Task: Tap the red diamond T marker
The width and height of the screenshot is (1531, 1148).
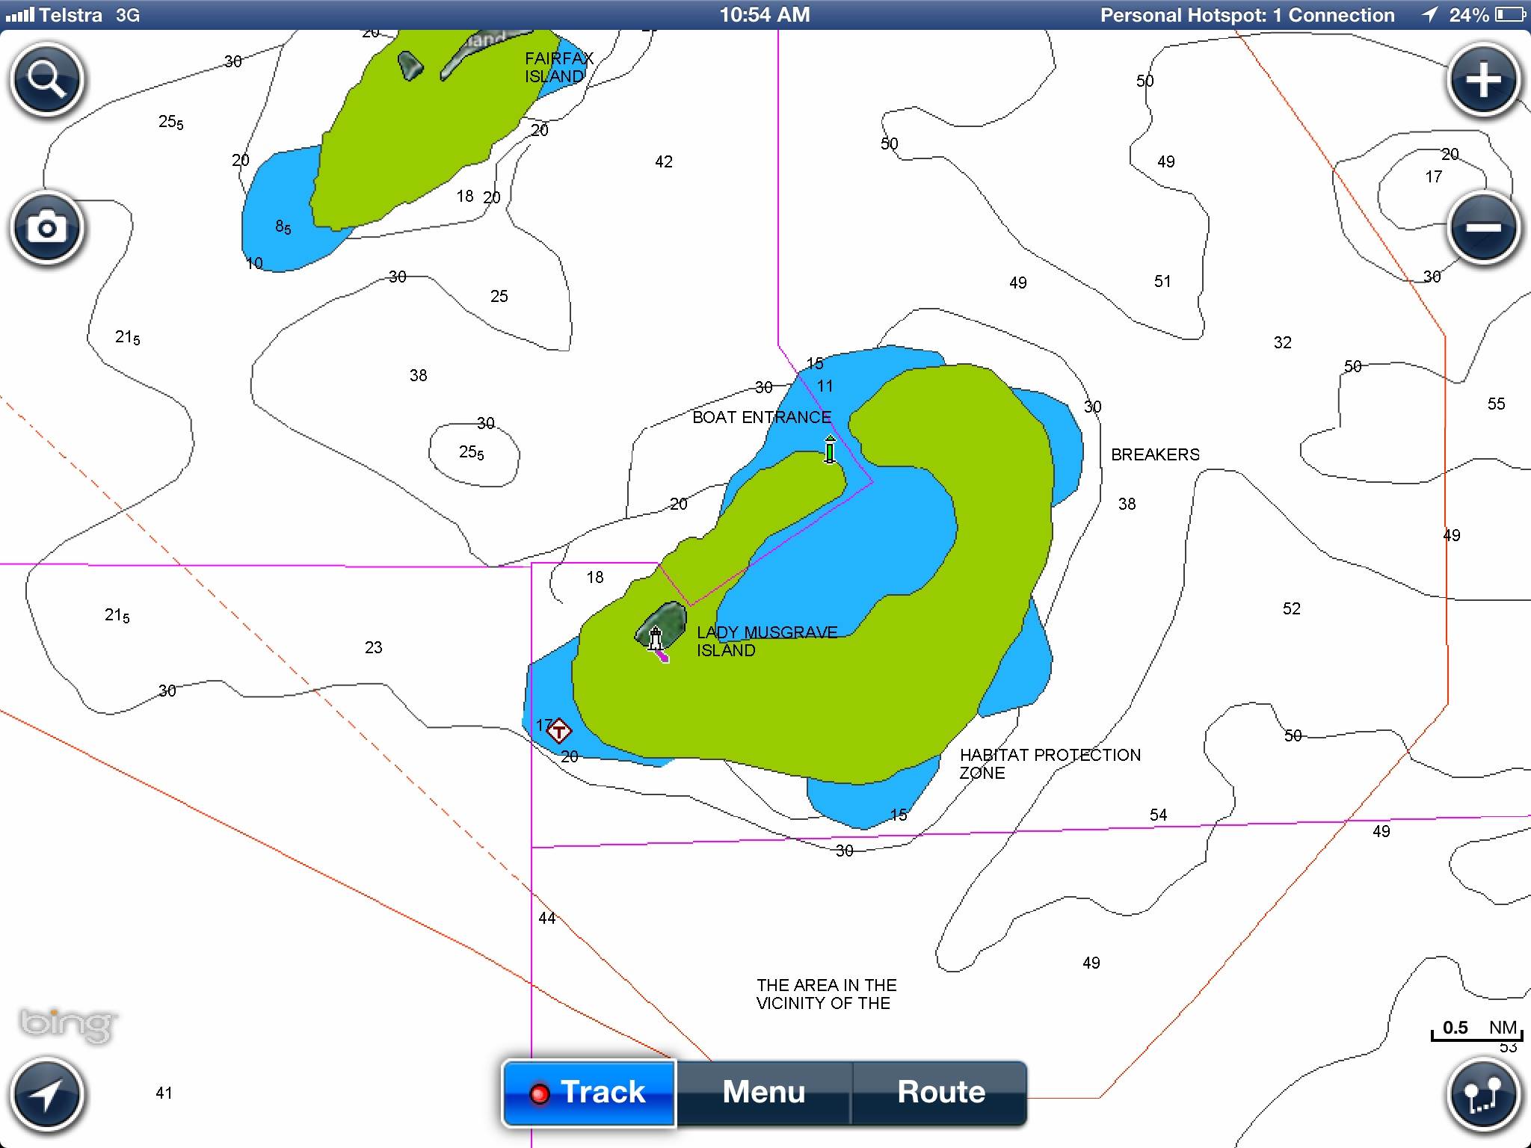Action: 559,731
